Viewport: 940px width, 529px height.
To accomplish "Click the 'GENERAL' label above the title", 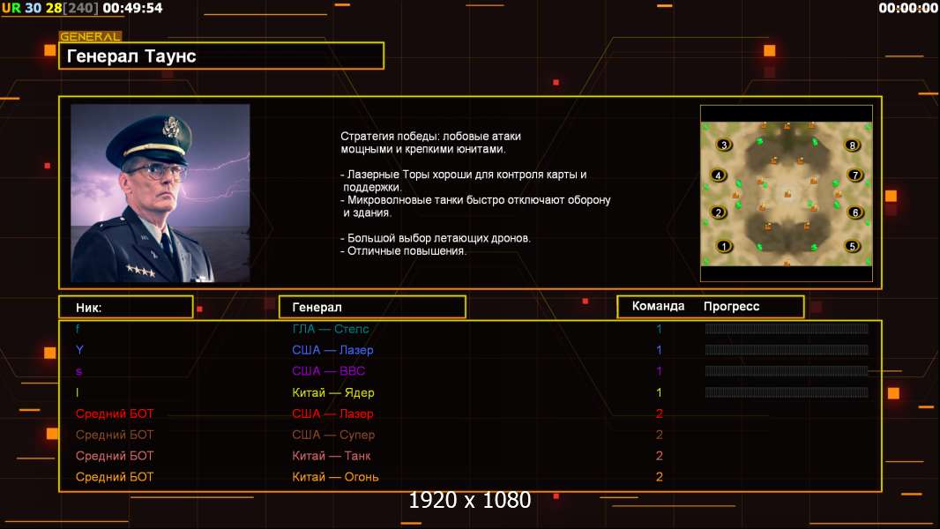I will click(91, 36).
